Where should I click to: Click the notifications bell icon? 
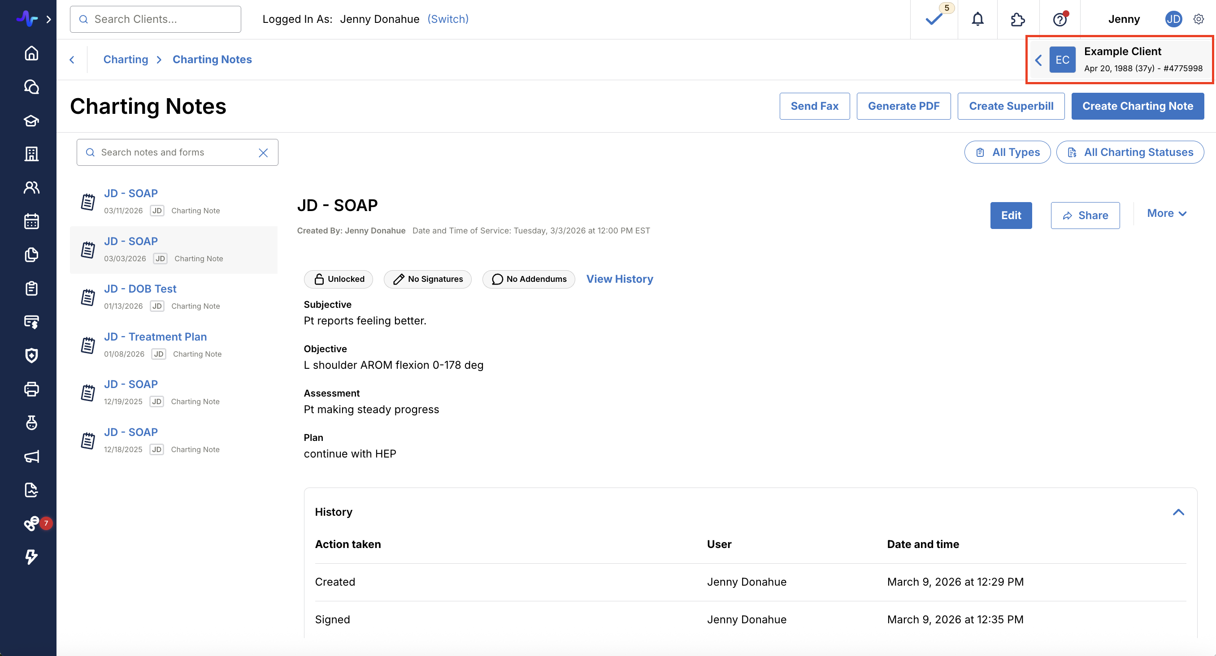pyautogui.click(x=977, y=19)
